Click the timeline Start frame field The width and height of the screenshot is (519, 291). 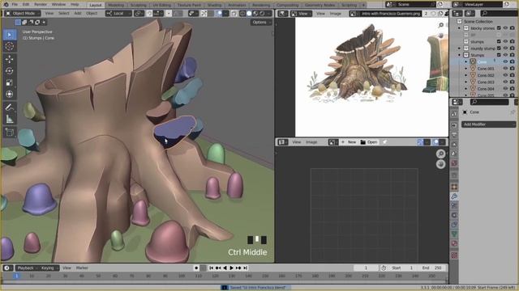click(402, 268)
